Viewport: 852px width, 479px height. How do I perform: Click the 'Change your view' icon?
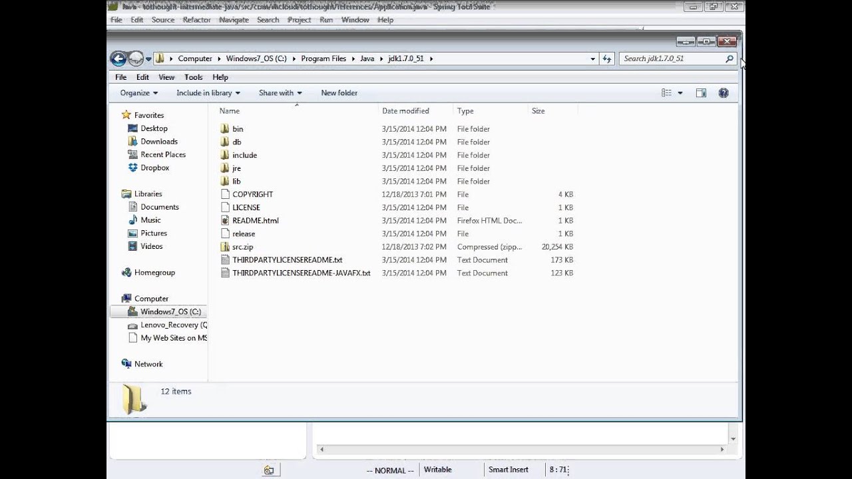click(x=666, y=93)
